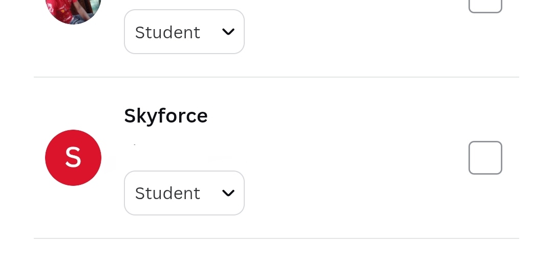Click the red S avatar for Skyforce
553x266 pixels.
[73, 158]
